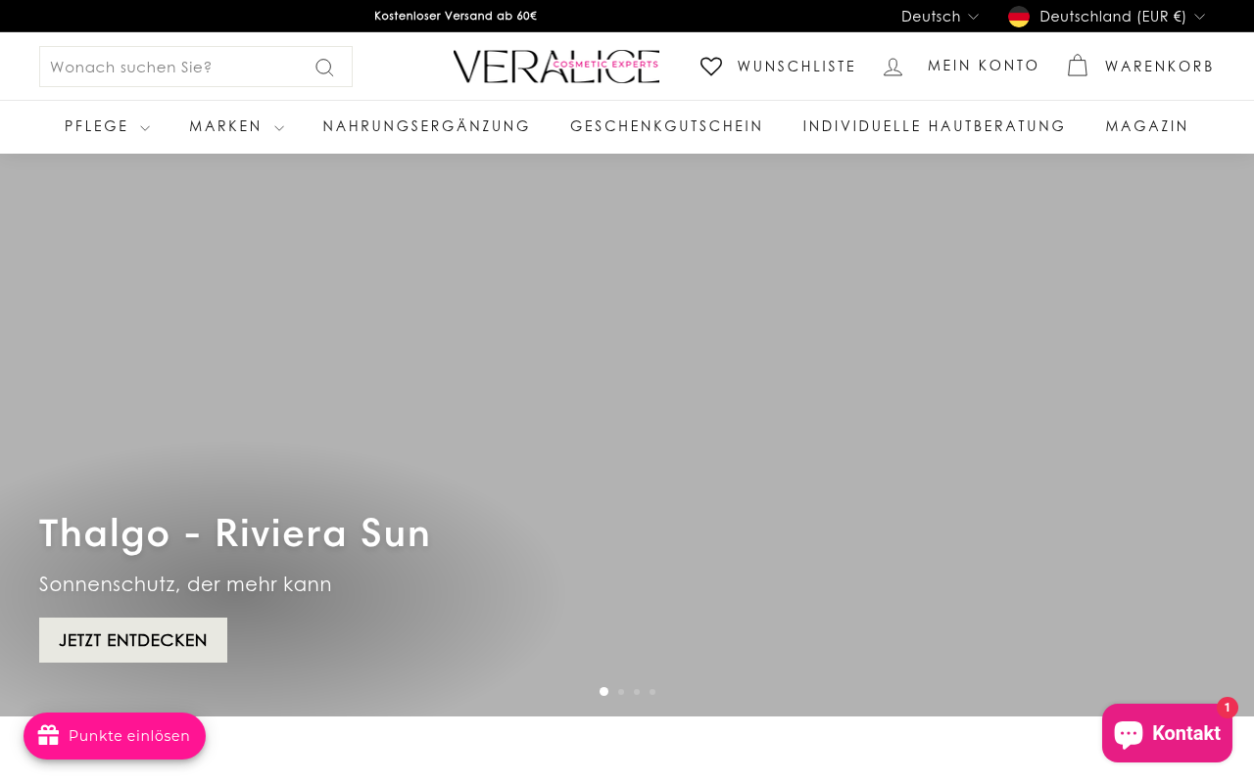Viewport: 1254px width, 783px height.
Task: Select the first slideshow dot
Action: (603, 692)
